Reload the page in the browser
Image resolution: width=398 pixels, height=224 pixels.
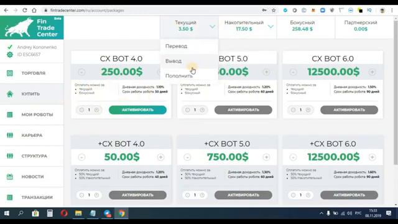pyautogui.click(x=25, y=11)
